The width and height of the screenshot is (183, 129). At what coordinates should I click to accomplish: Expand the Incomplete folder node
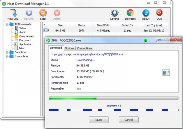point(7,56)
